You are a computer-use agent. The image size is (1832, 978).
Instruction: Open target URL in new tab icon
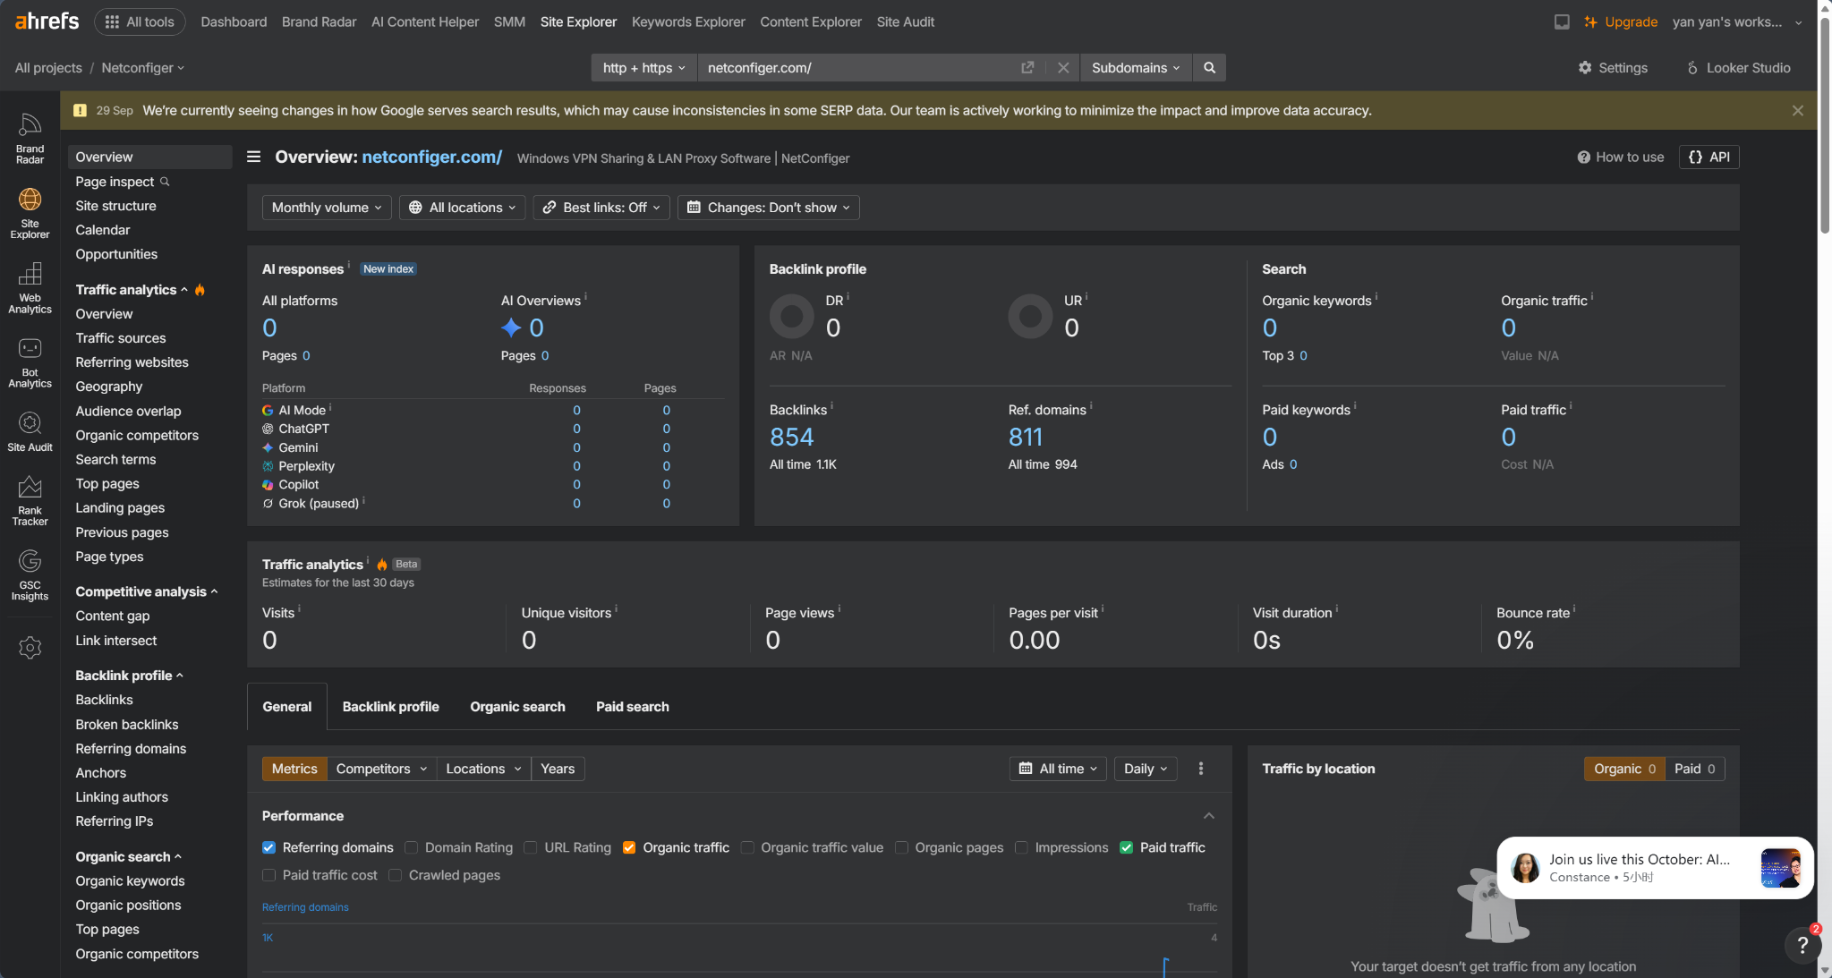click(1027, 67)
